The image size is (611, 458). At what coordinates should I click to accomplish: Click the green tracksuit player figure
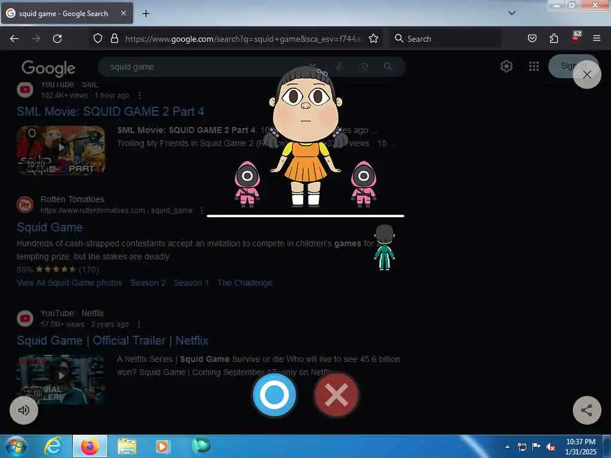385,247
